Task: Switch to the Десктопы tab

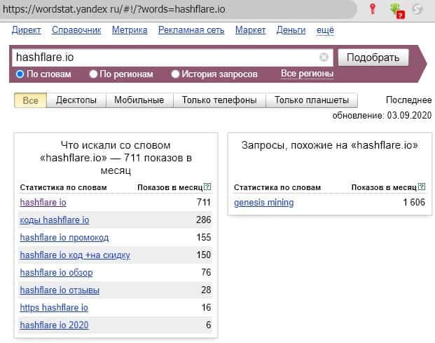Action: click(x=76, y=100)
